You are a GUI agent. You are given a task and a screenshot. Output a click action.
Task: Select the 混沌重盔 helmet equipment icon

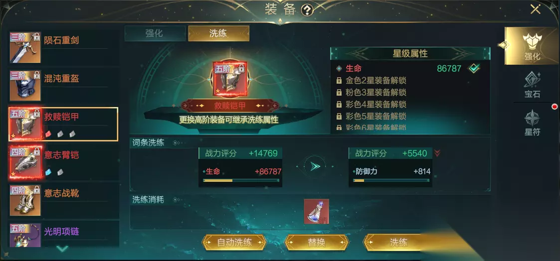pyautogui.click(x=25, y=86)
